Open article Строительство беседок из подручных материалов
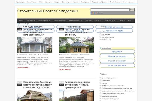The image size is (152, 101). pyautogui.click(x=37, y=85)
